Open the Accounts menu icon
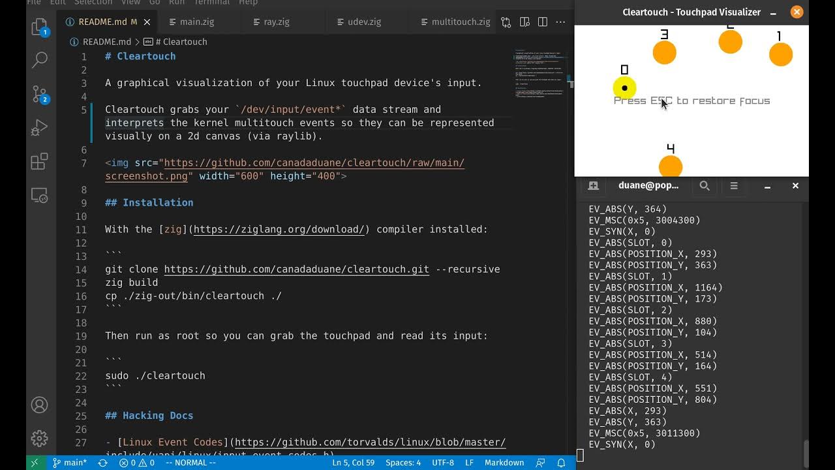 pyautogui.click(x=39, y=405)
